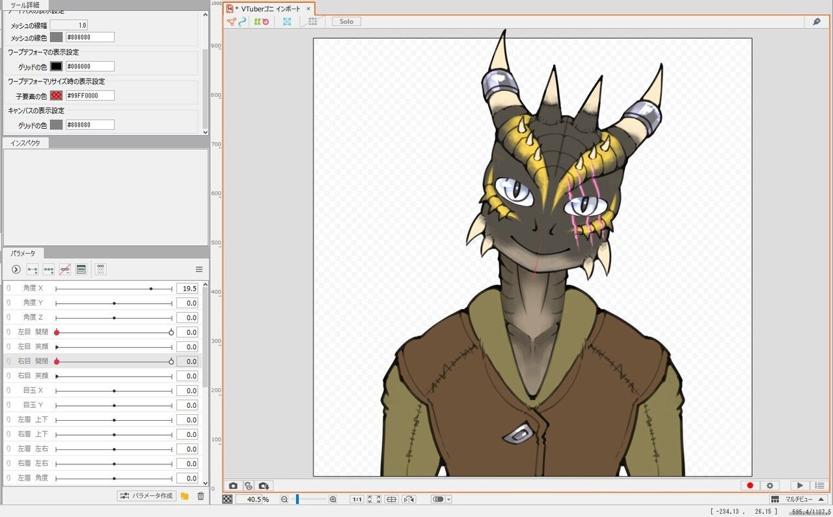833x517 pixels.
Task: Toggle the link icon left of 左目 開閉
Action: pos(8,332)
